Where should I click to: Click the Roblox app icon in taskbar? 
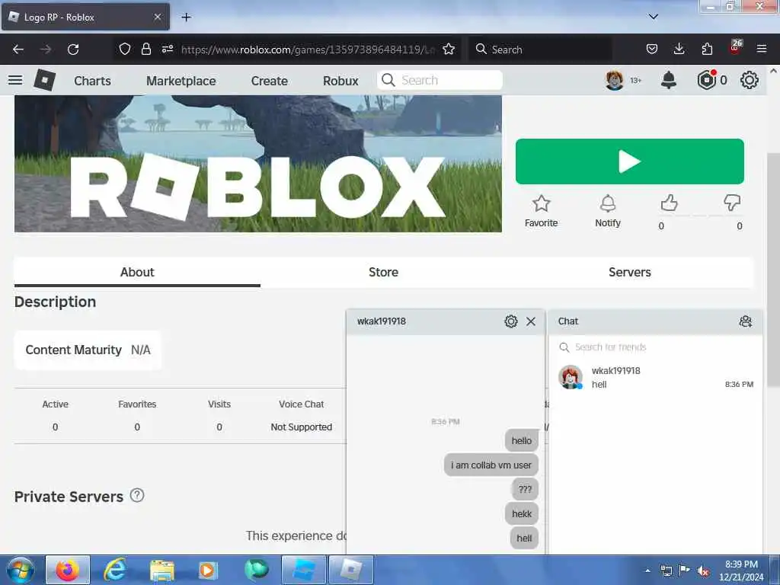pyautogui.click(x=351, y=570)
